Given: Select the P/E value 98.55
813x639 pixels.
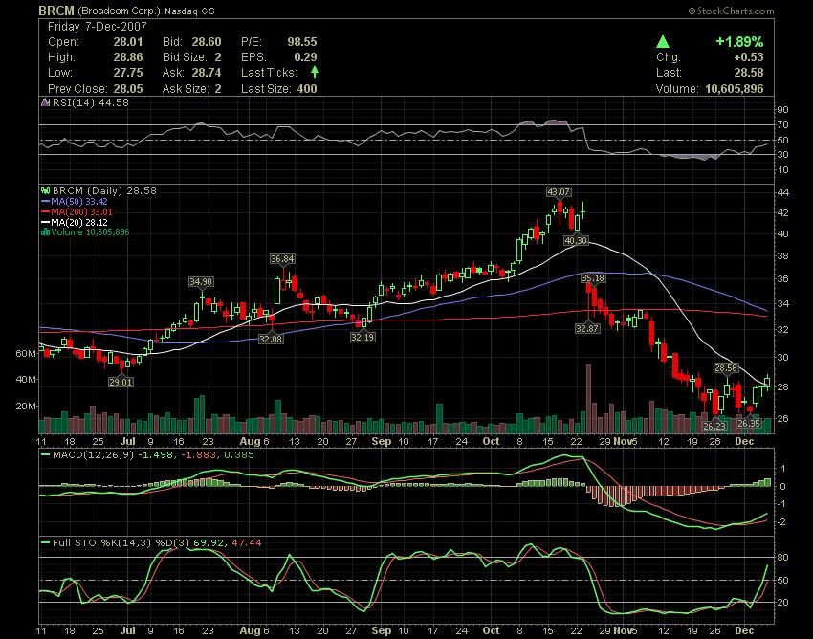Looking at the screenshot, I should 302,42.
